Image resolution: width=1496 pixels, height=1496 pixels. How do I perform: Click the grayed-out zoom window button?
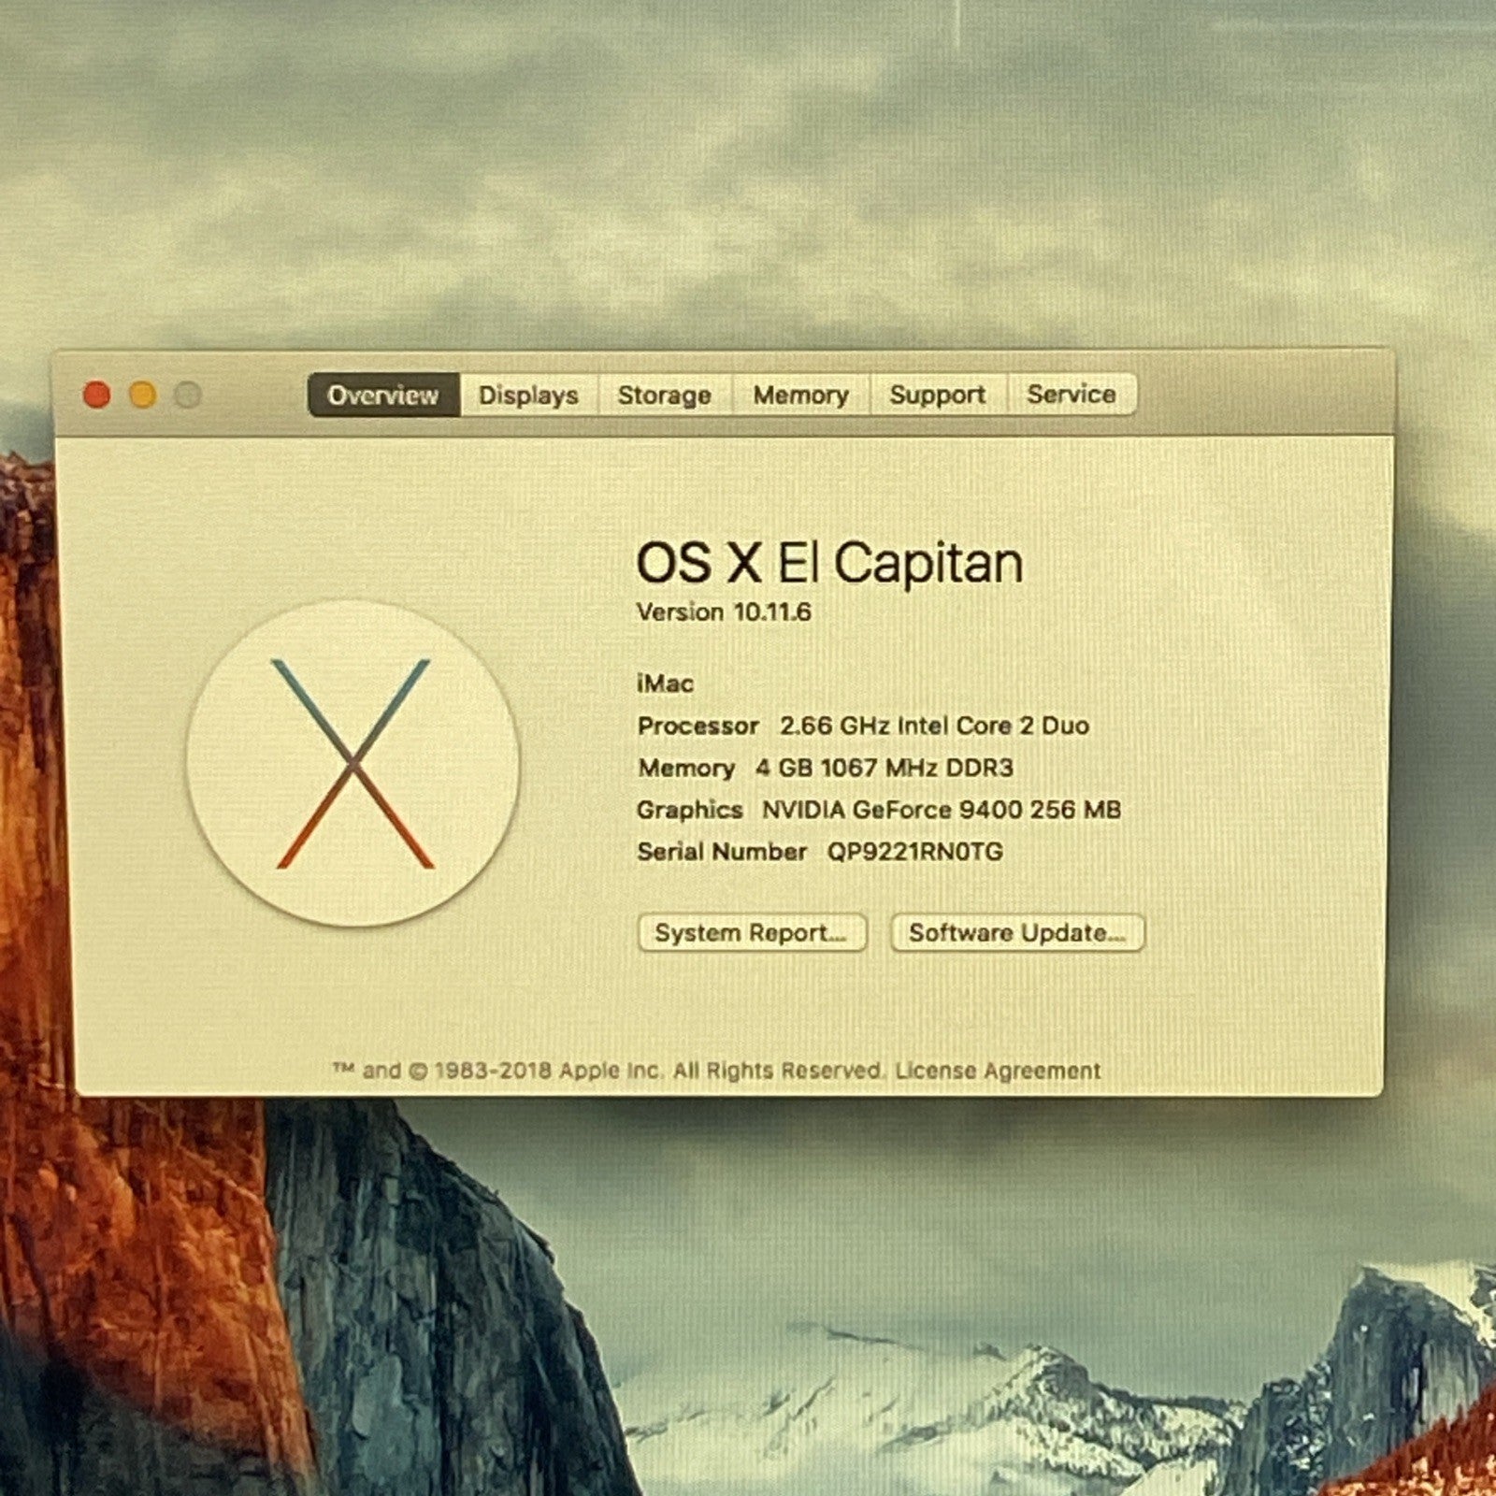(188, 396)
